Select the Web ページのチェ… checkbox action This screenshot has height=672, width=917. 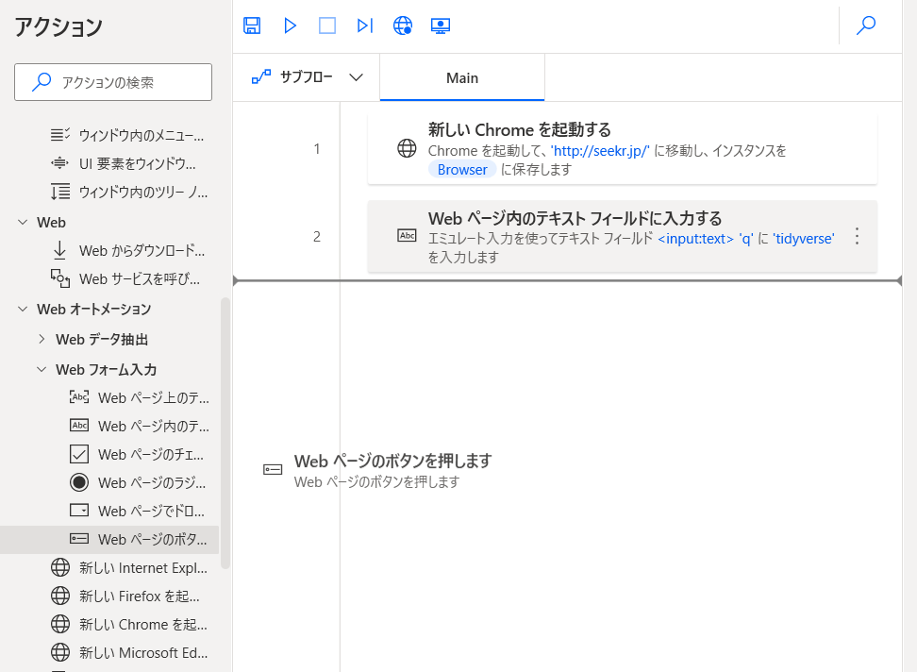coord(138,454)
